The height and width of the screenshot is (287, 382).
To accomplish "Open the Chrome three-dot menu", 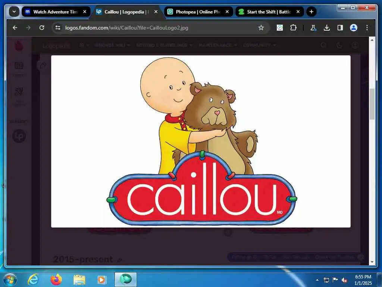I will [x=367, y=28].
